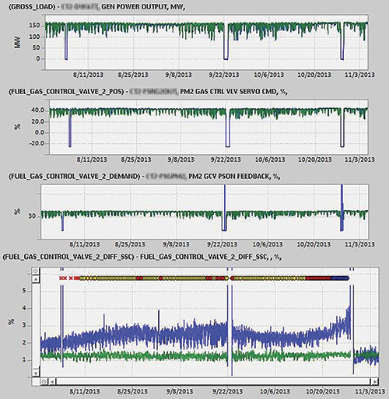Image resolution: width=389 pixels, height=399 pixels.
Task: Click the blue segment ending the alarm band
Action: [x=340, y=278]
